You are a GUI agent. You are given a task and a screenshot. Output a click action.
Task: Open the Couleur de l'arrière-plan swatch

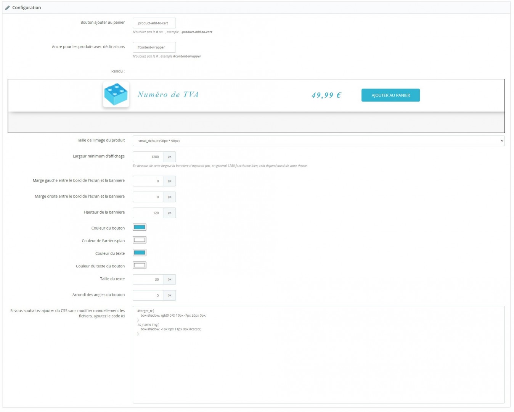140,240
